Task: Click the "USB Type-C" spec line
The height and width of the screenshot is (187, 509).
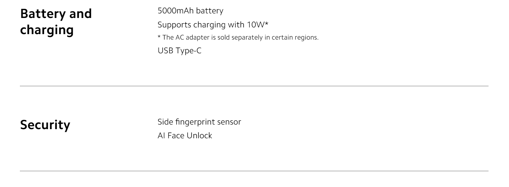Action: point(179,51)
